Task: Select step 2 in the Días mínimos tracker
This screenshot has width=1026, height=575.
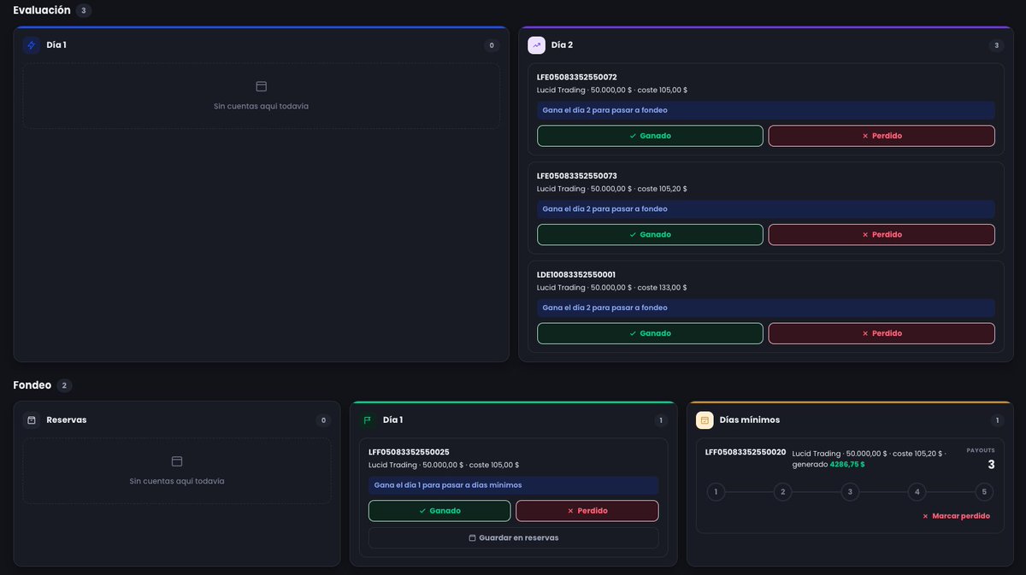Action: point(783,492)
